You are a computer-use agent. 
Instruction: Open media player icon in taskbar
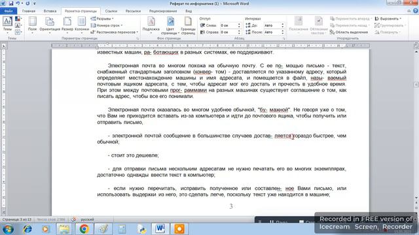pos(45,229)
